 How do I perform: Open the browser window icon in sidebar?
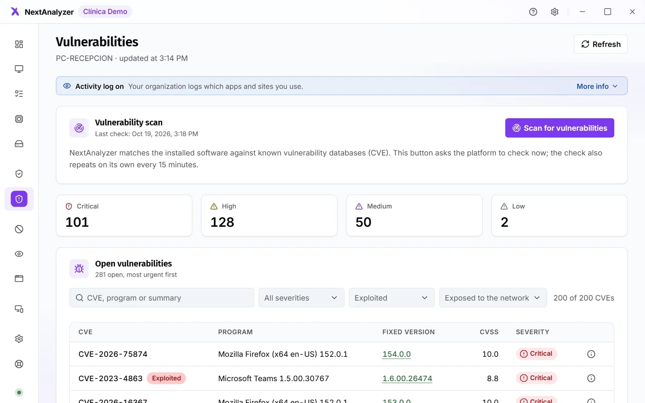pos(19,279)
